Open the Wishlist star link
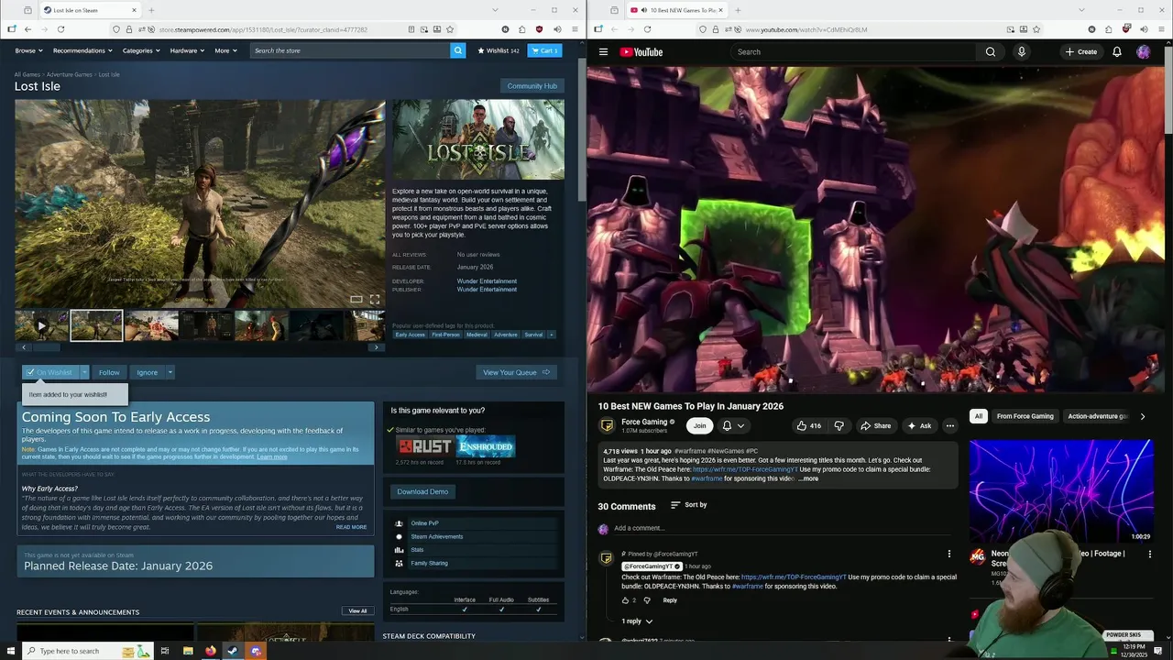Screen dimensions: 1173x660 (499, 50)
